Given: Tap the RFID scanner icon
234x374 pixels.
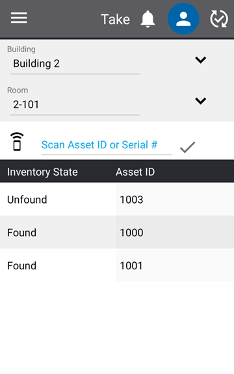Looking at the screenshot, I should point(17,142).
